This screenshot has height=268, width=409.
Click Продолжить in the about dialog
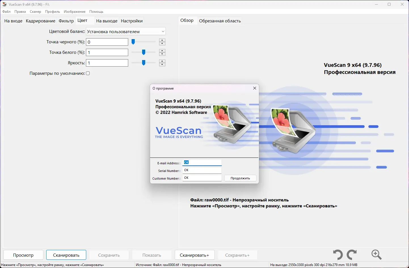click(x=240, y=178)
